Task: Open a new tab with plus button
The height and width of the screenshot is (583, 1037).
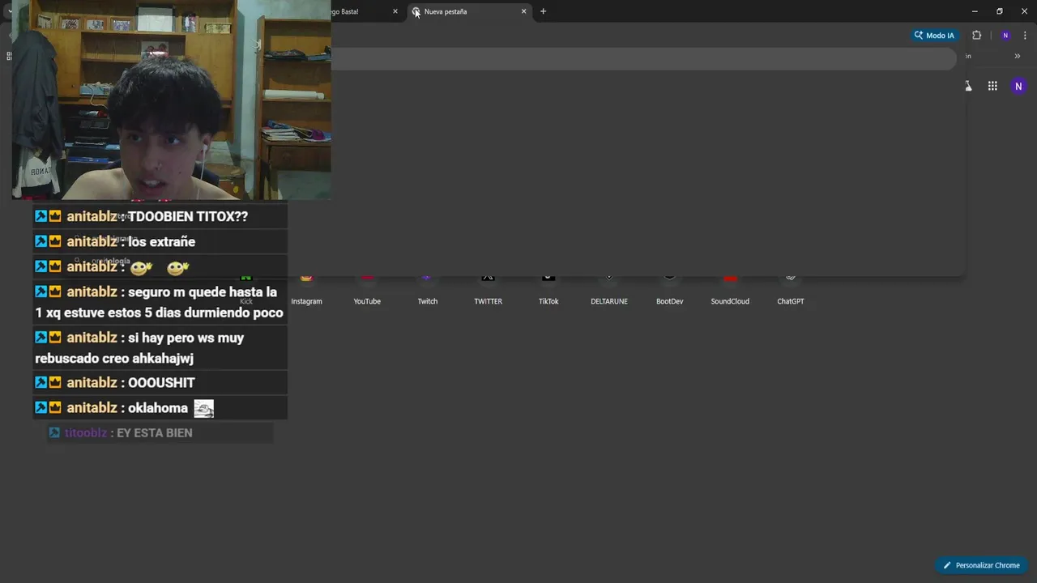Action: click(543, 11)
